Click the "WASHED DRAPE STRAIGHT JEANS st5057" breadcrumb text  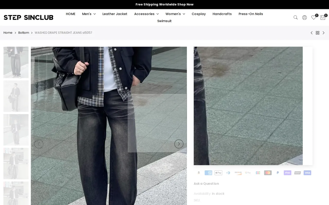(63, 33)
